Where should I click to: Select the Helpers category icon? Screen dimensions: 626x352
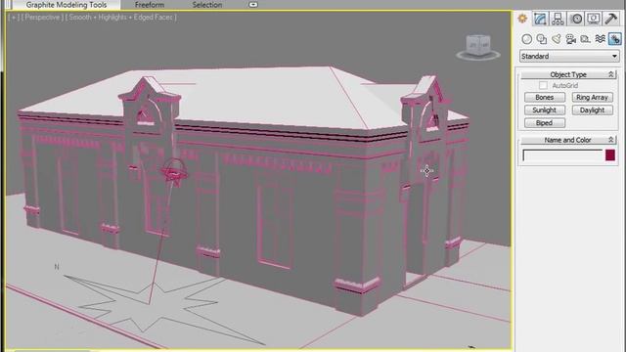click(586, 39)
